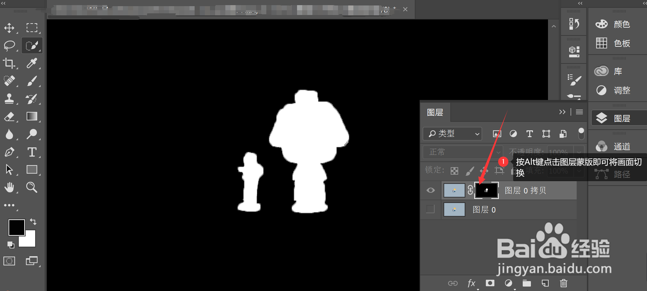Select the Horizontal Type tool
This screenshot has width=647, height=291.
click(x=32, y=152)
